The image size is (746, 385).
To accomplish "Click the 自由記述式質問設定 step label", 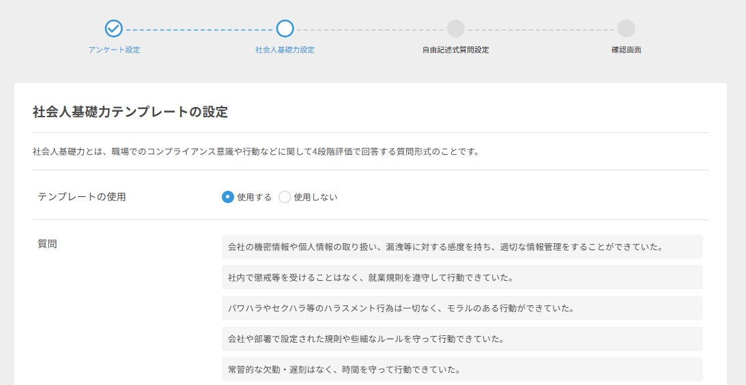I will click(456, 50).
